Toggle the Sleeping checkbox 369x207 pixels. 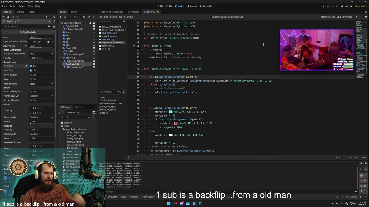31,66
